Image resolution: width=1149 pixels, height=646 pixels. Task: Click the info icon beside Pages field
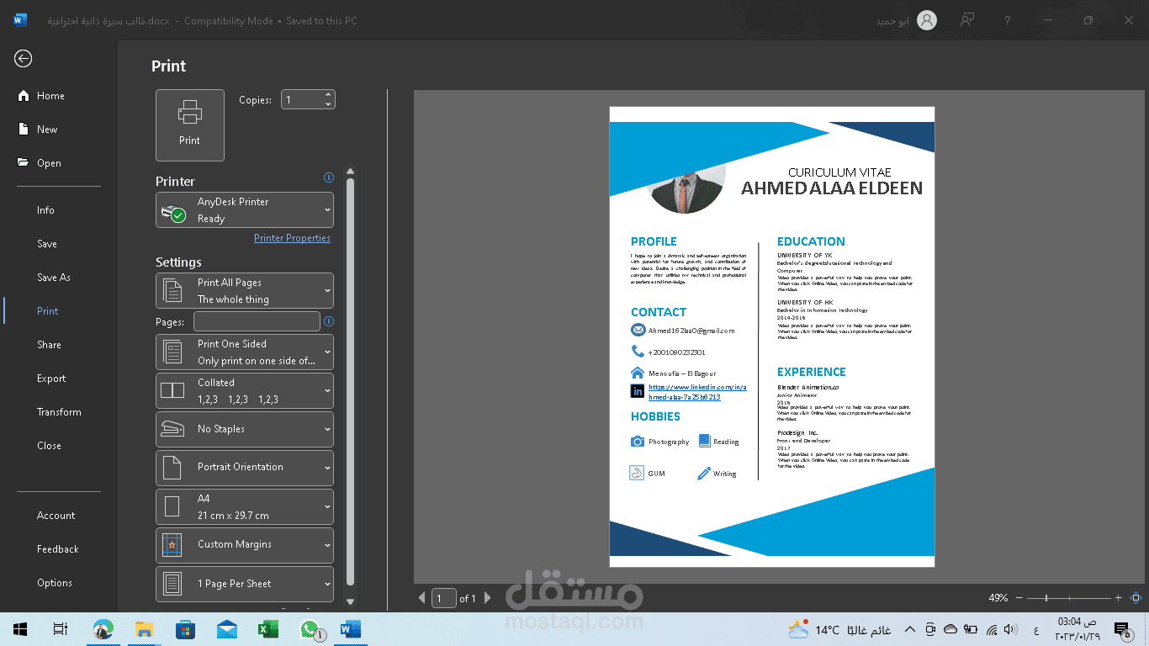point(329,321)
